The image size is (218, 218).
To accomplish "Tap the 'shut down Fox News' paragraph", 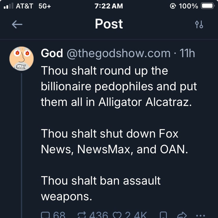I will [114, 141].
